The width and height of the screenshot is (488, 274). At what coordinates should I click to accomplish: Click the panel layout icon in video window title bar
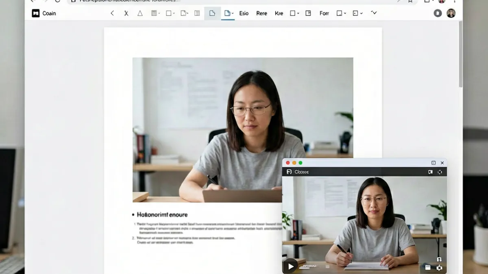pyautogui.click(x=433, y=163)
